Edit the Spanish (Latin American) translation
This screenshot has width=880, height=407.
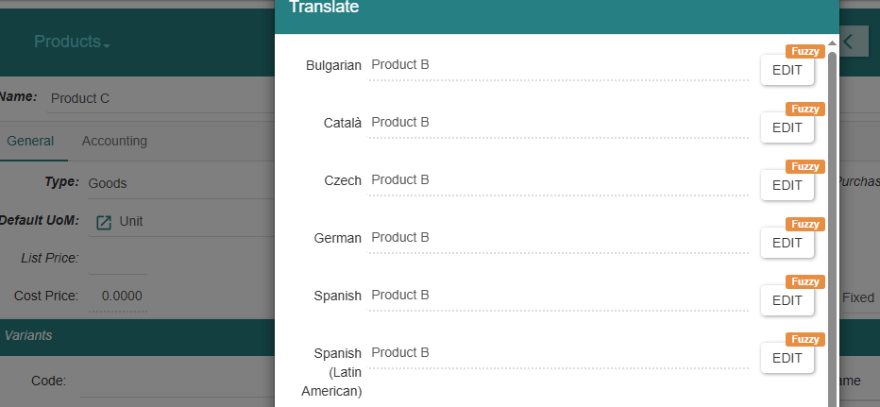click(787, 358)
